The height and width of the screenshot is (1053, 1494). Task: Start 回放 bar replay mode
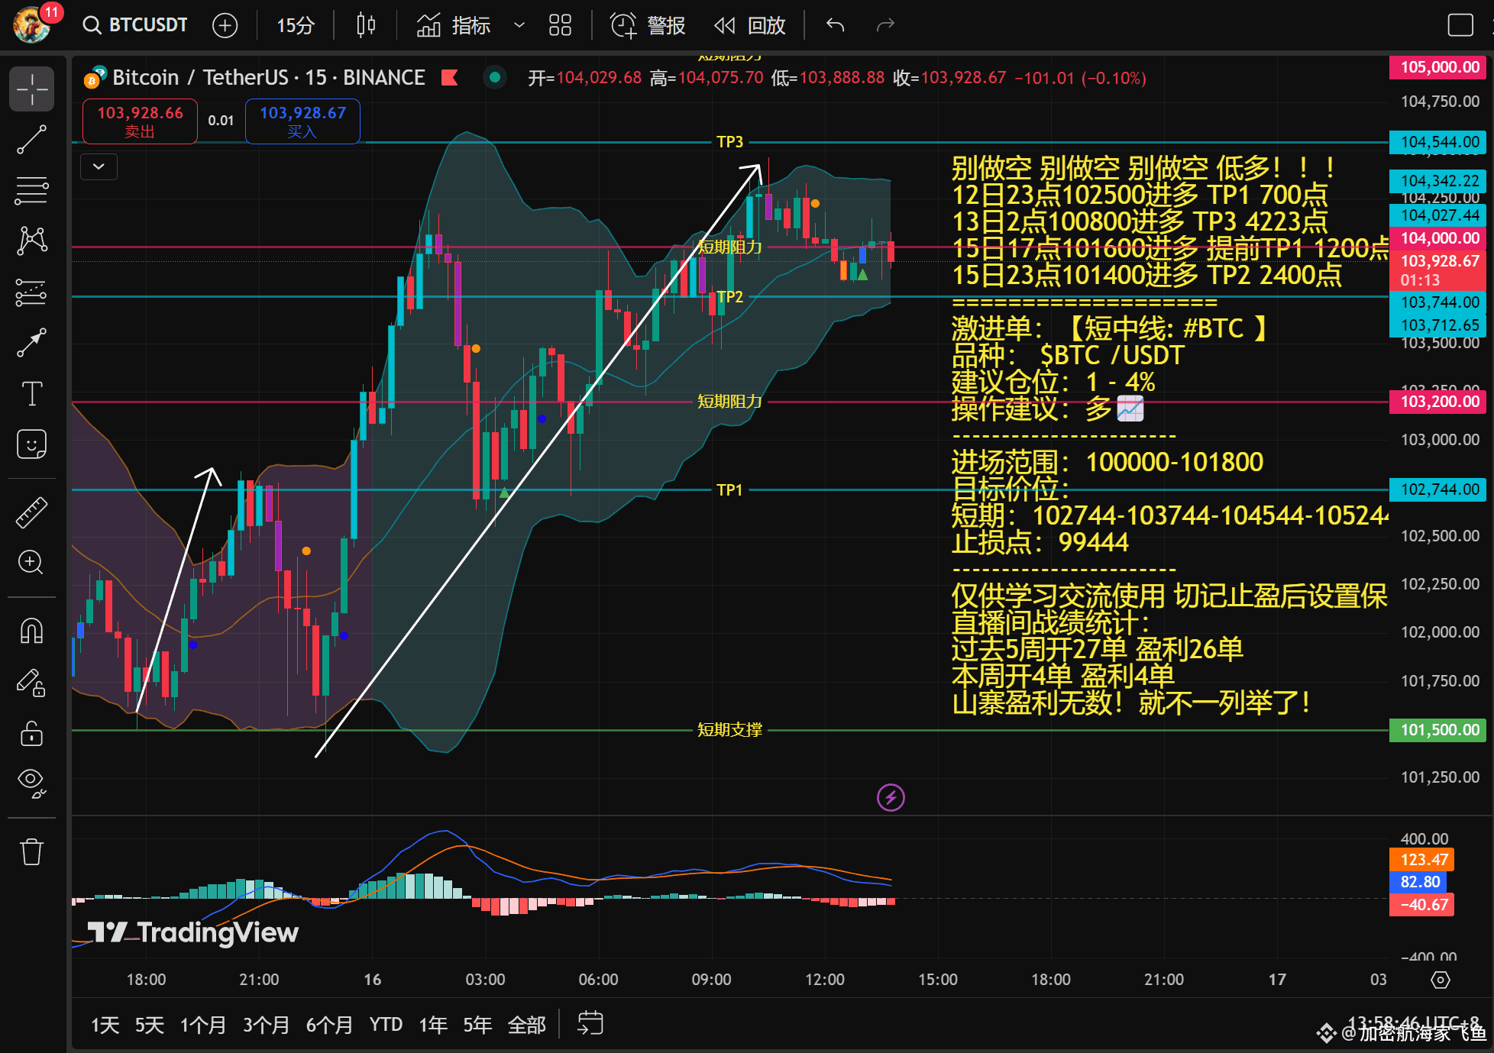point(749,25)
